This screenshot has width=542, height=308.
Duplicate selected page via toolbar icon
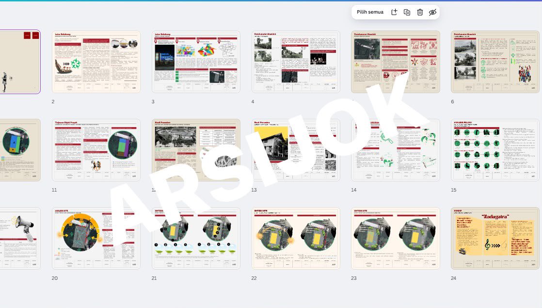[407, 12]
